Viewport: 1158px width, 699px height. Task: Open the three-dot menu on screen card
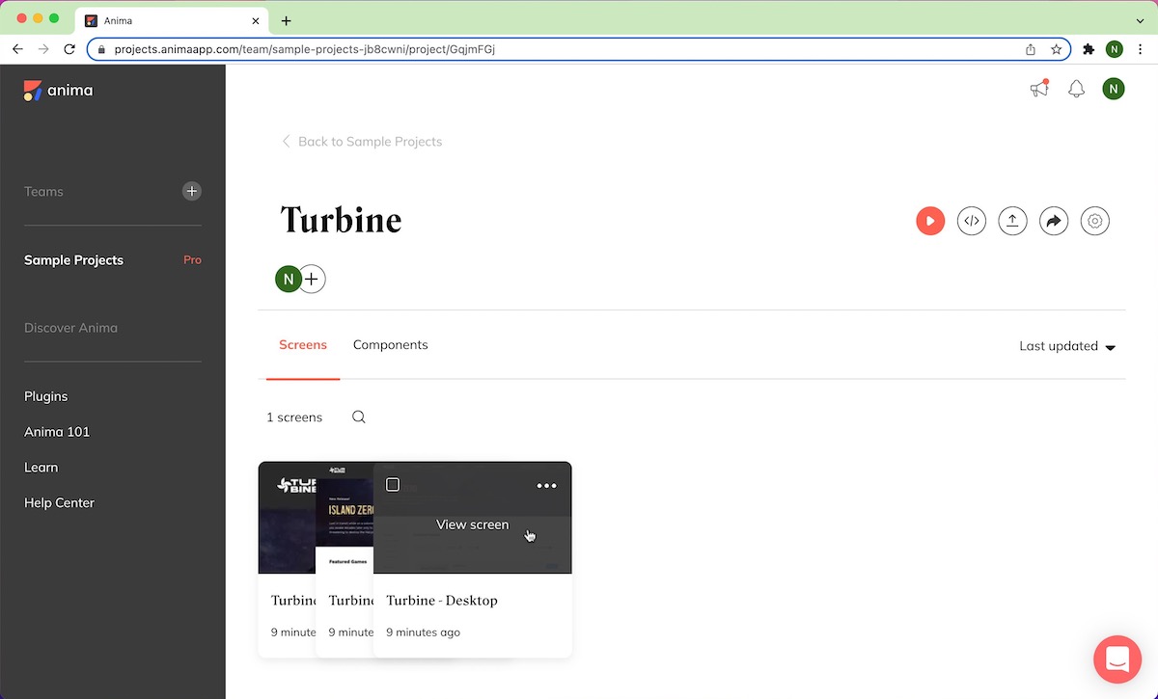(546, 486)
